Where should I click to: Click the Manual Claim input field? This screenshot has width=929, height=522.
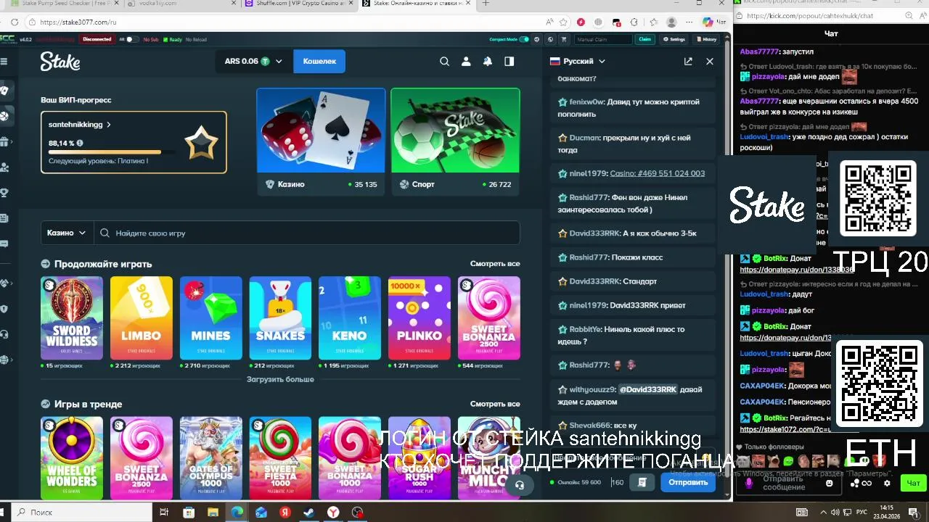coord(602,39)
